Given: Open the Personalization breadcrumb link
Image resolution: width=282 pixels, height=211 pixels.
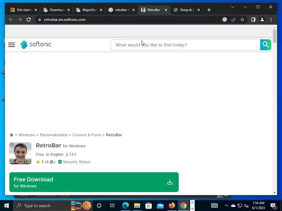Looking at the screenshot, I should coord(54,135).
